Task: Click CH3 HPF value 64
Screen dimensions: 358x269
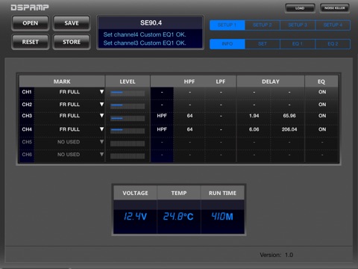Action: pos(189,116)
